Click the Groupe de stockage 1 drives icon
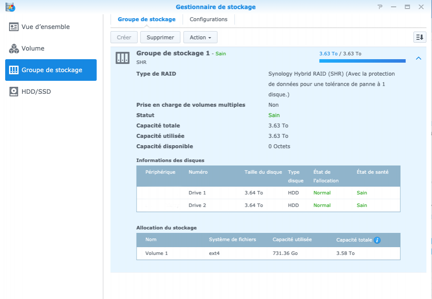 click(122, 58)
